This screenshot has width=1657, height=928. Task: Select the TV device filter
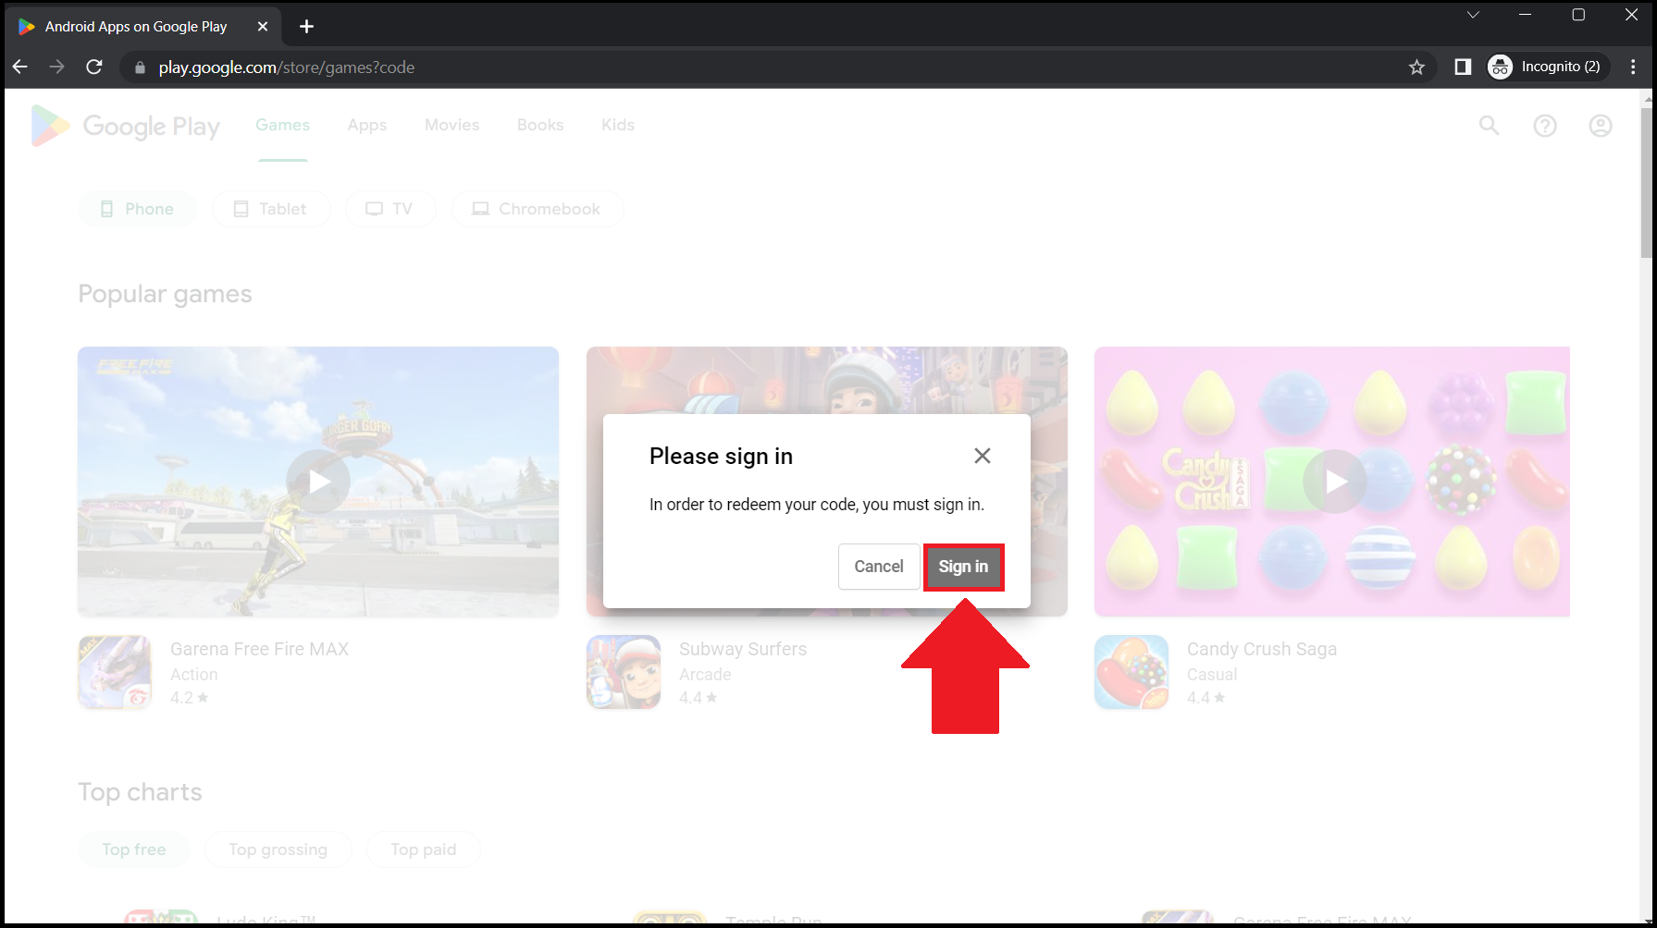pyautogui.click(x=390, y=209)
